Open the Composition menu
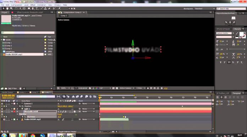 [17, 5]
